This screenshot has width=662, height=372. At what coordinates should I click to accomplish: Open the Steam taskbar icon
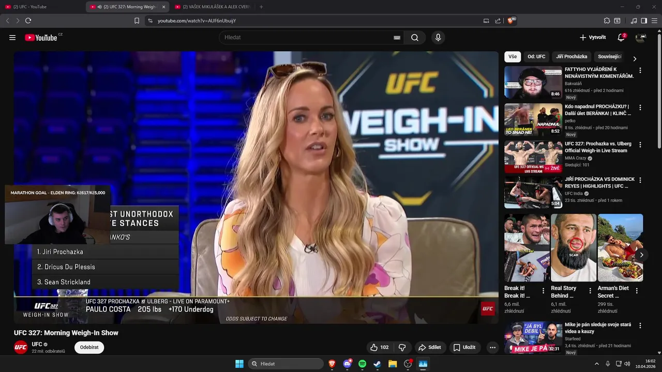[x=377, y=364]
